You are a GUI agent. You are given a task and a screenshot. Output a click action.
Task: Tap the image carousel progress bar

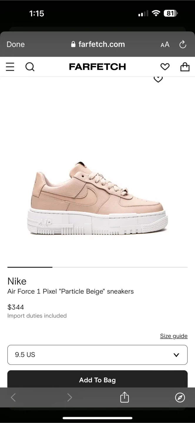click(97, 267)
